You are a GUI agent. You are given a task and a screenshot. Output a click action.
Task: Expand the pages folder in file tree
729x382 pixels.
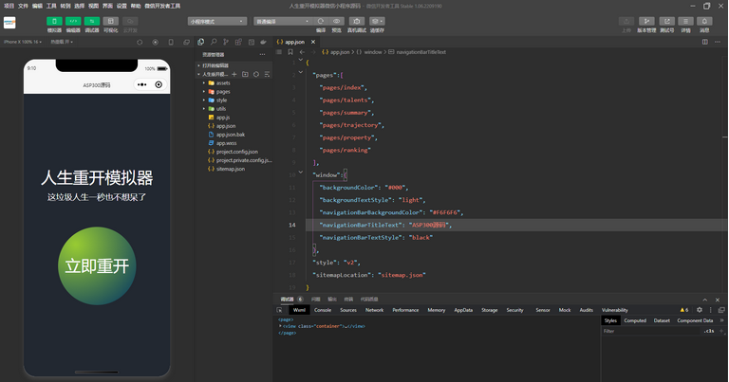(222, 91)
